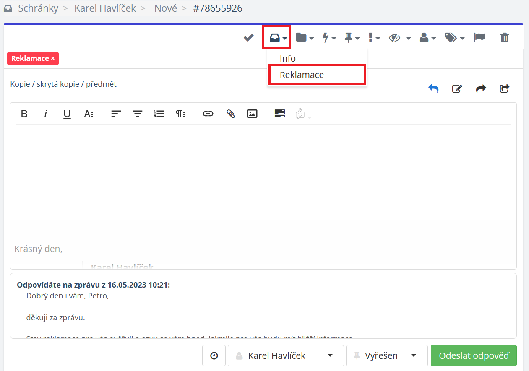Attach a file with paperclip icon
This screenshot has width=529, height=371.
pyautogui.click(x=230, y=114)
